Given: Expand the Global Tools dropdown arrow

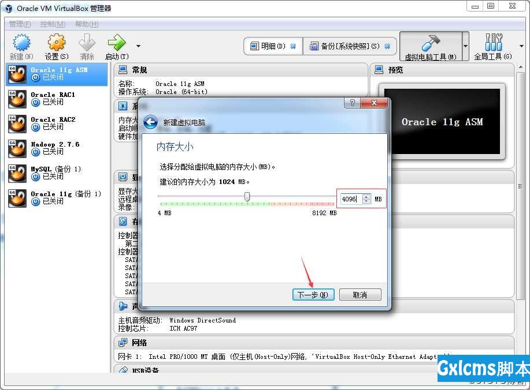Looking at the screenshot, I should (x=521, y=46).
